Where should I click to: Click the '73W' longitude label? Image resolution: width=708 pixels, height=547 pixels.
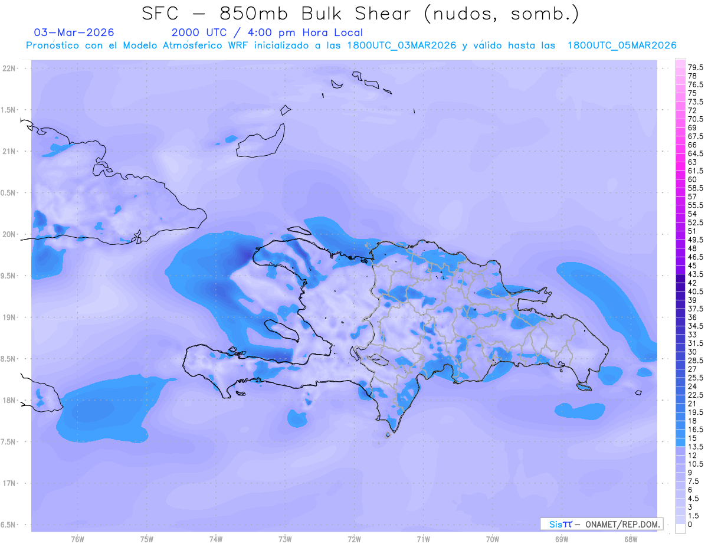tap(285, 539)
